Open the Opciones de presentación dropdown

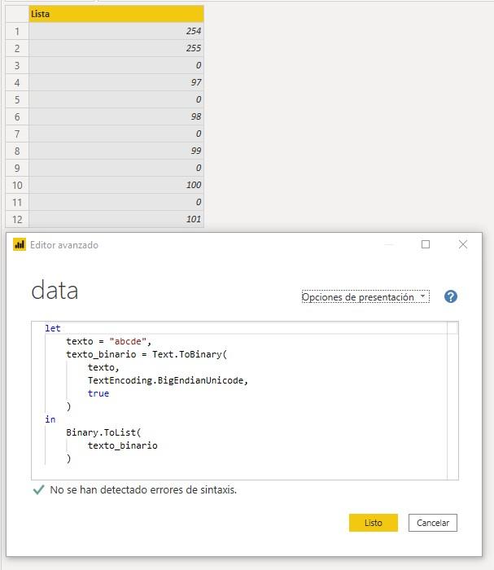click(365, 296)
